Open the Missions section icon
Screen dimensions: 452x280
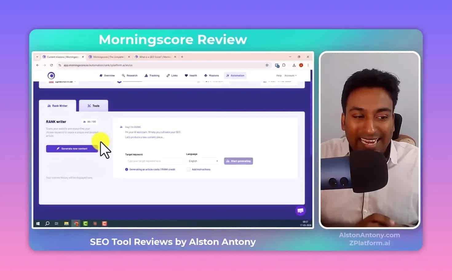click(x=205, y=75)
